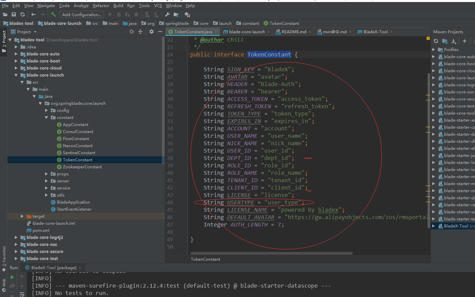Click the editor horizontal scrollbar

point(271,253)
